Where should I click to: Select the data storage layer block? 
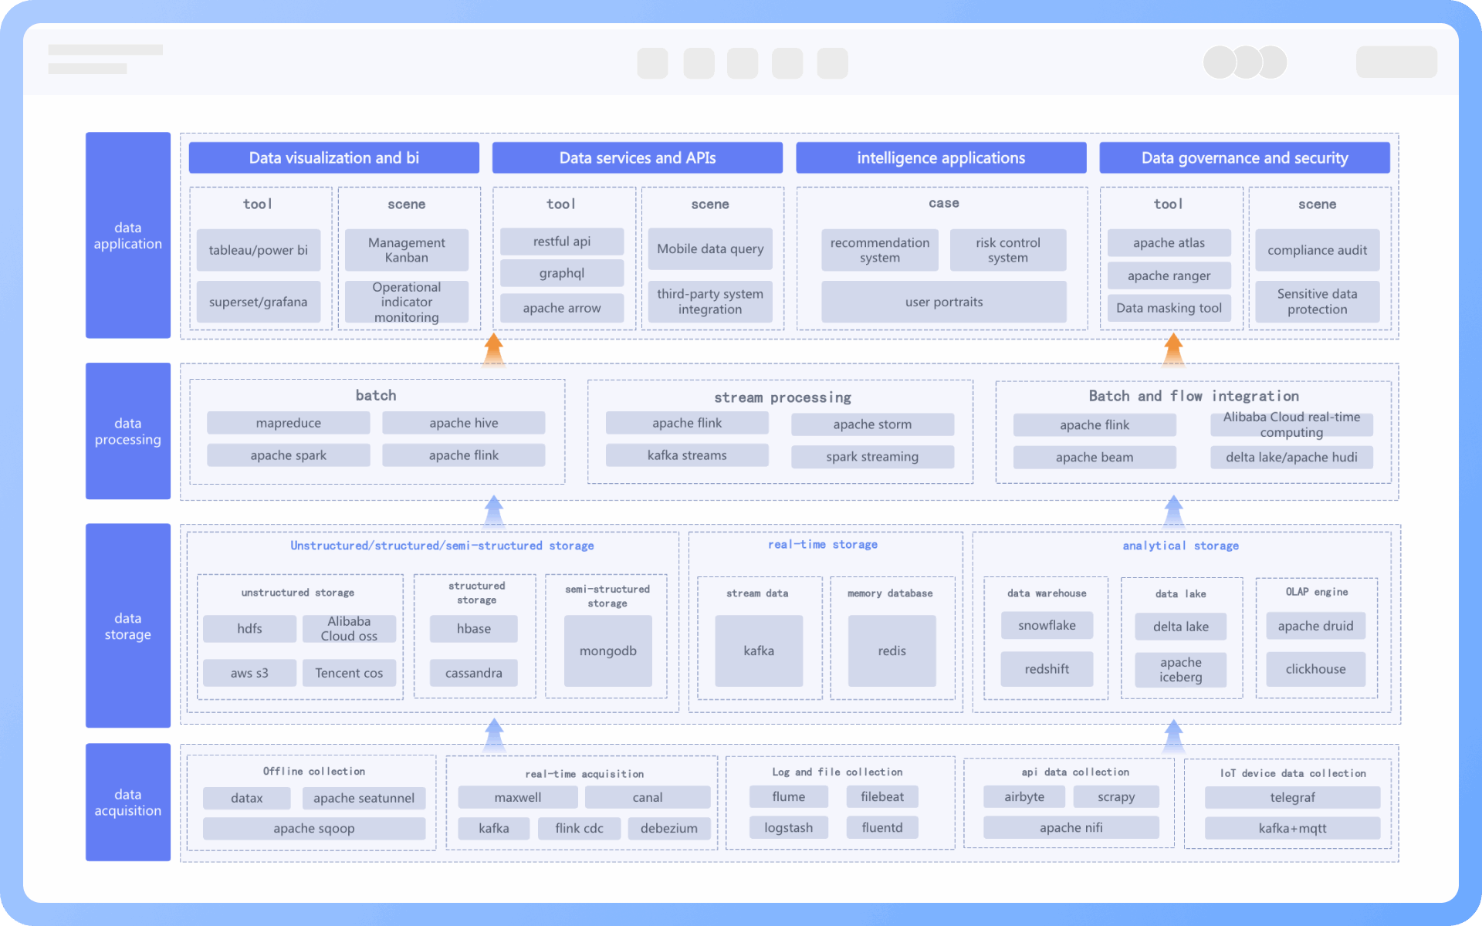pos(128,626)
